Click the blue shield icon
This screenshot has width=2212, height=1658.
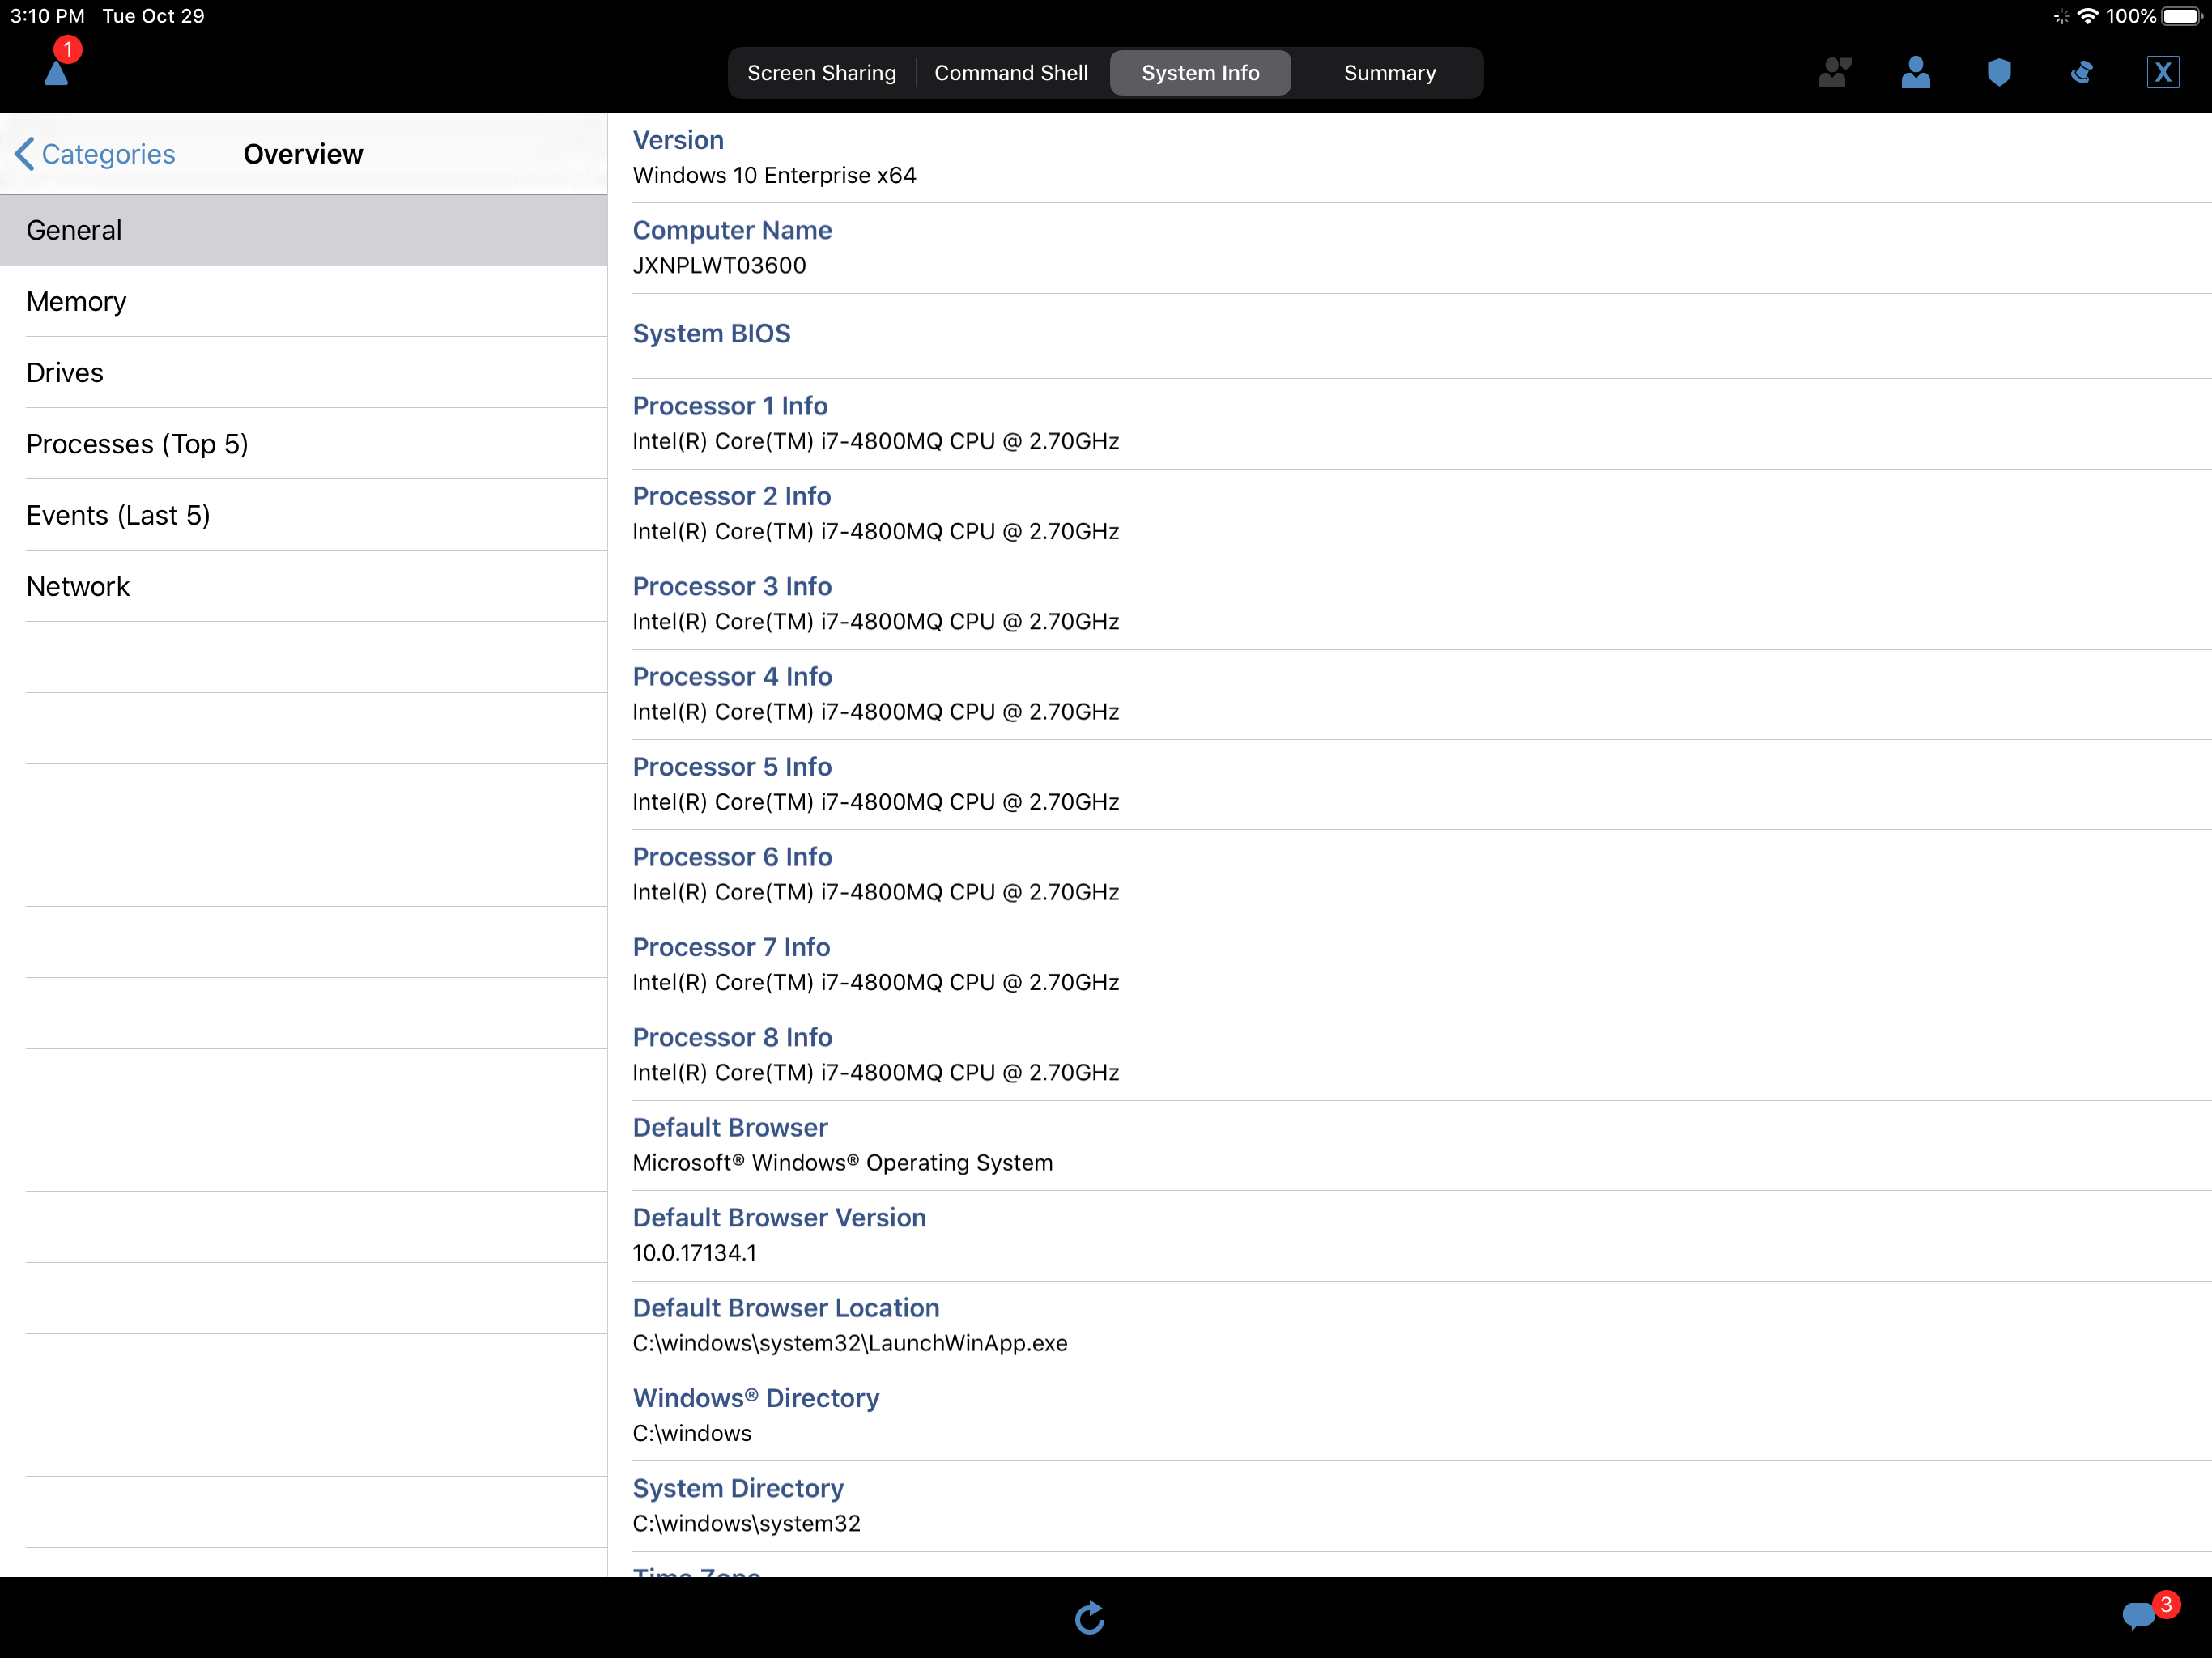[1998, 72]
